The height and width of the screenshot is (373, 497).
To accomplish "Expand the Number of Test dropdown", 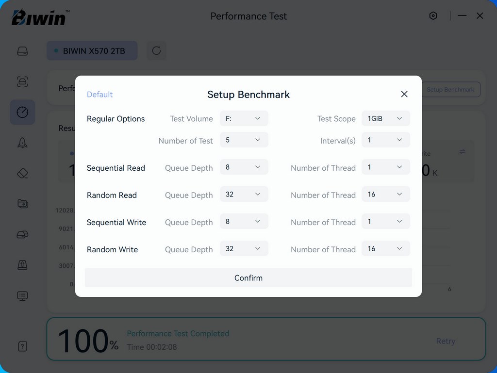I will tap(244, 140).
